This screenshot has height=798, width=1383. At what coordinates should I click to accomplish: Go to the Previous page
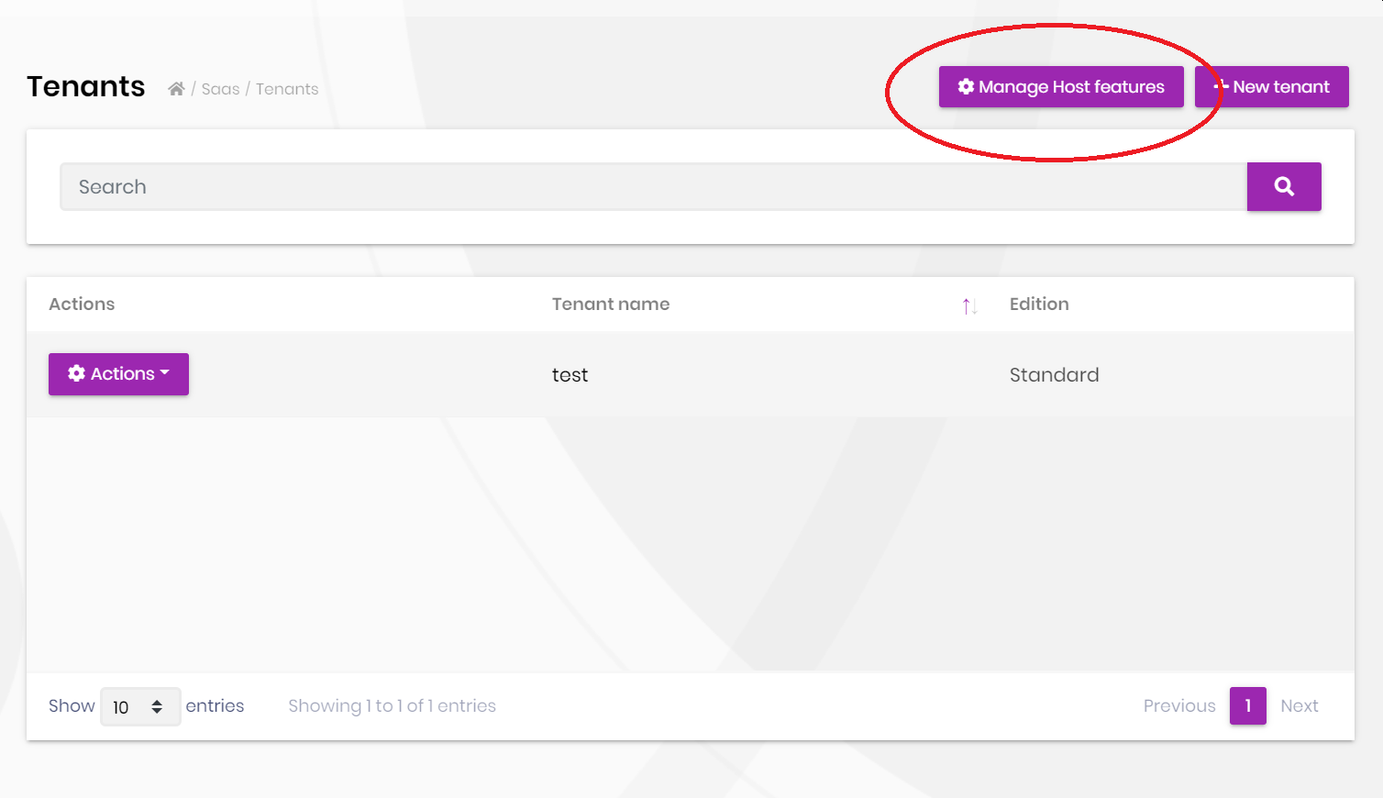[1178, 706]
